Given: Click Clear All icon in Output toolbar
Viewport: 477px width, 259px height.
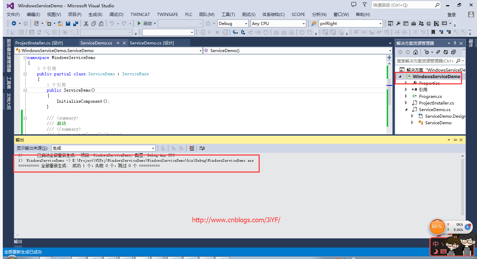Looking at the screenshot, I should (192, 148).
